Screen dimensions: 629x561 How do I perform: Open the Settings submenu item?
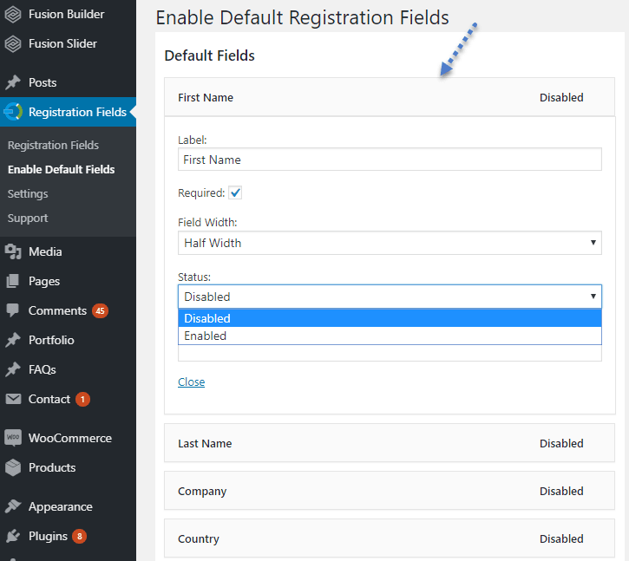[x=28, y=194]
